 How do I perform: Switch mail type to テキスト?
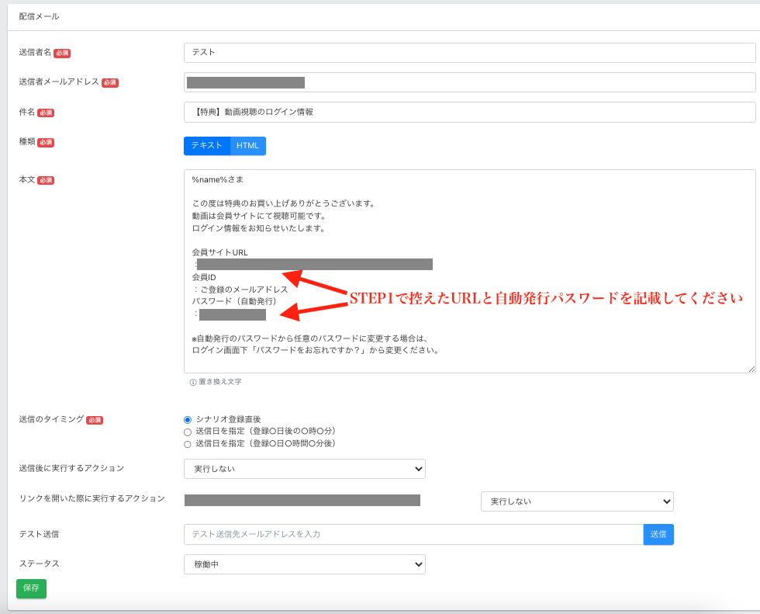click(207, 146)
